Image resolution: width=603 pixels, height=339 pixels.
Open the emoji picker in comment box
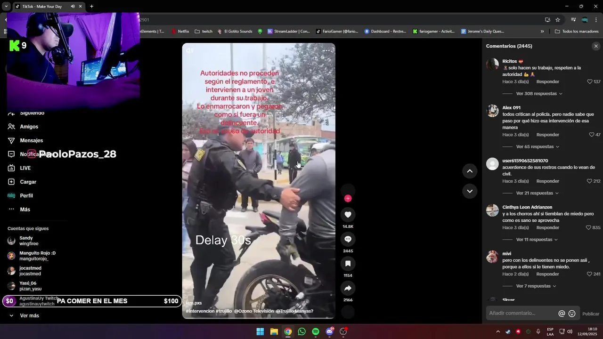[x=572, y=314]
